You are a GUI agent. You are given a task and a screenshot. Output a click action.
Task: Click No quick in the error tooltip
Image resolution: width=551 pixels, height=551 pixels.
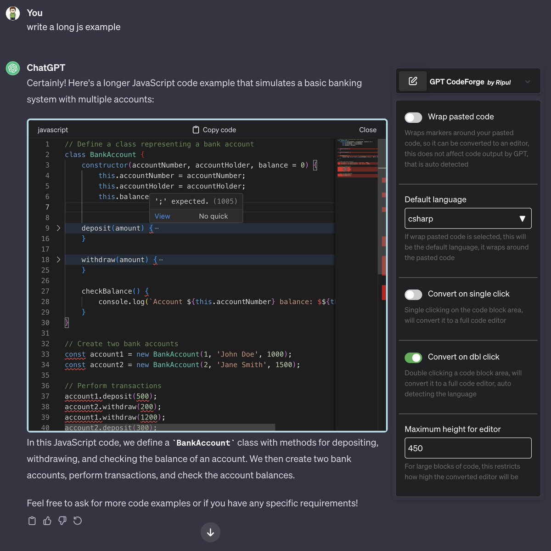click(214, 216)
